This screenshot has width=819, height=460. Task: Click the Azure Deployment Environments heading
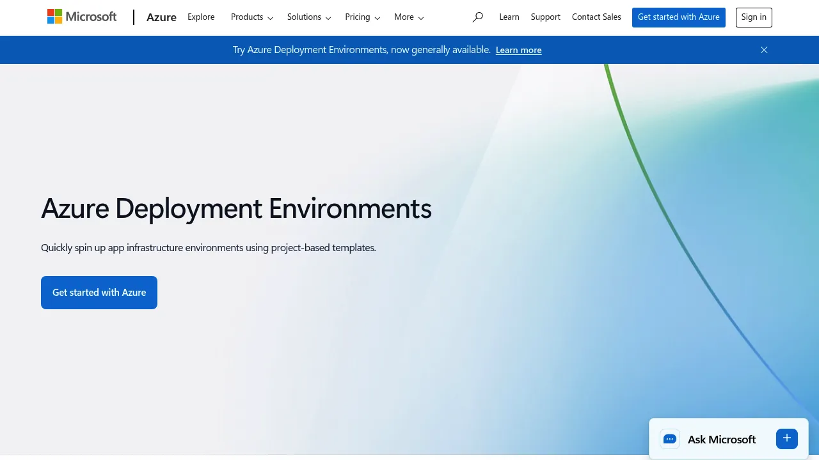click(236, 208)
